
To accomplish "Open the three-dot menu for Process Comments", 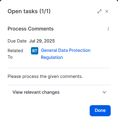I will [108, 29].
